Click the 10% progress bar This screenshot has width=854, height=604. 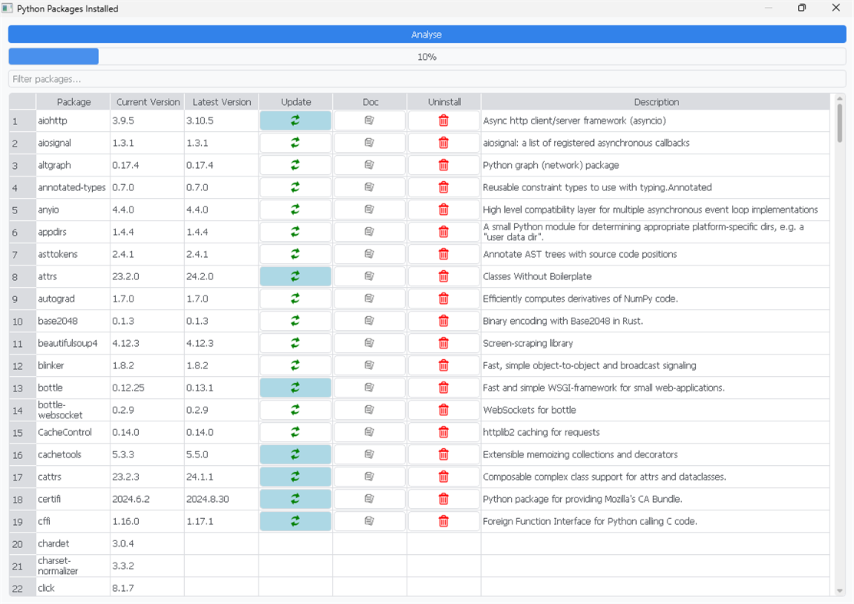coord(427,57)
